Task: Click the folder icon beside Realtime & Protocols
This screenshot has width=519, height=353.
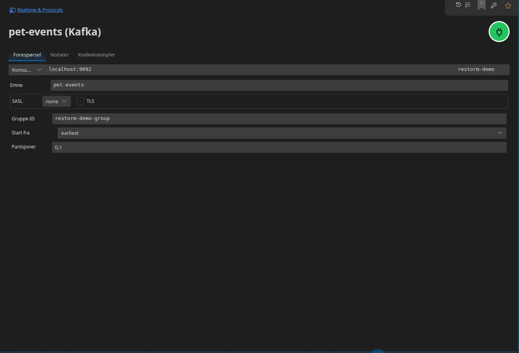Action: (x=12, y=10)
